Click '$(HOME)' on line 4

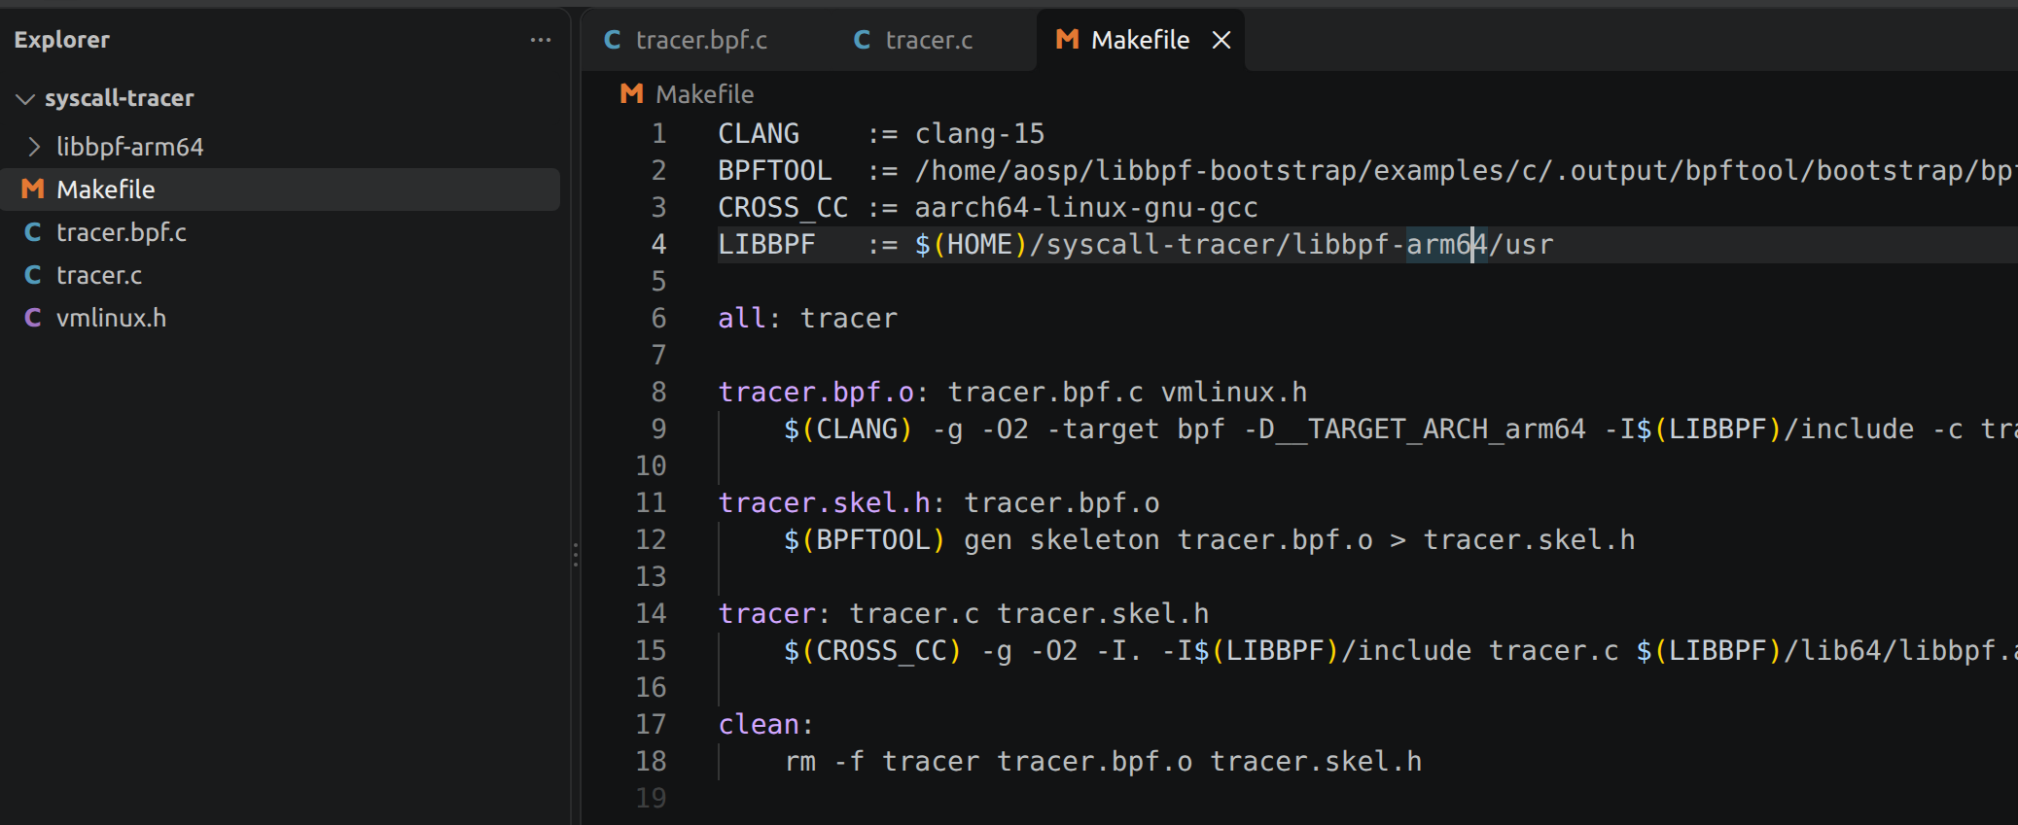972,245
